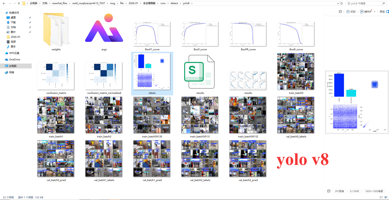Open recent locations dropdown arrow in toolbar
The height and width of the screenshot is (200, 389).
coord(15,3)
